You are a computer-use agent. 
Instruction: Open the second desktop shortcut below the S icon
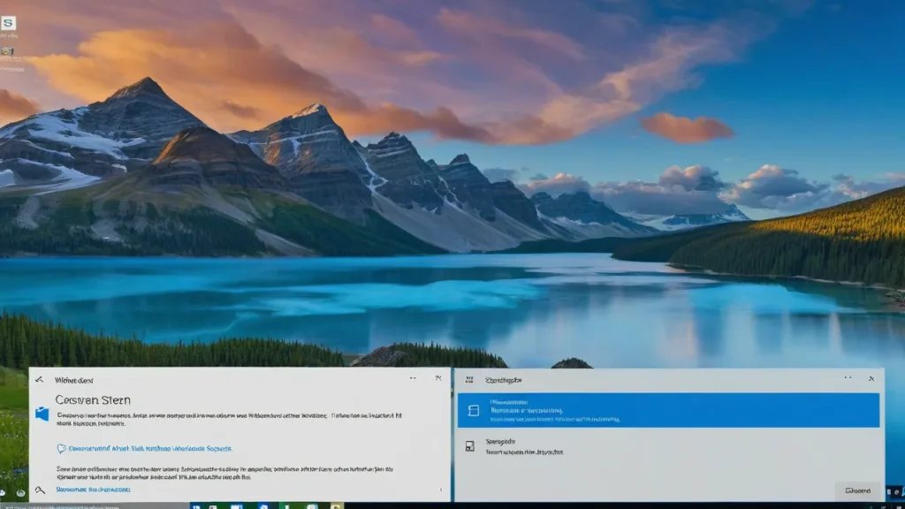coord(7,52)
